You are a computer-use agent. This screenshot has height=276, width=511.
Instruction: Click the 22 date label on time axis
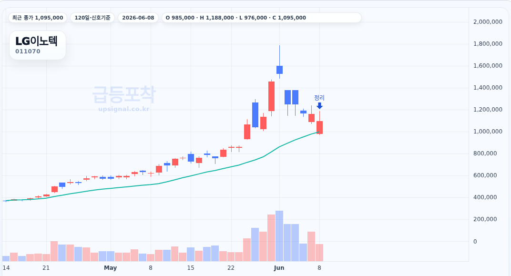click(231, 268)
